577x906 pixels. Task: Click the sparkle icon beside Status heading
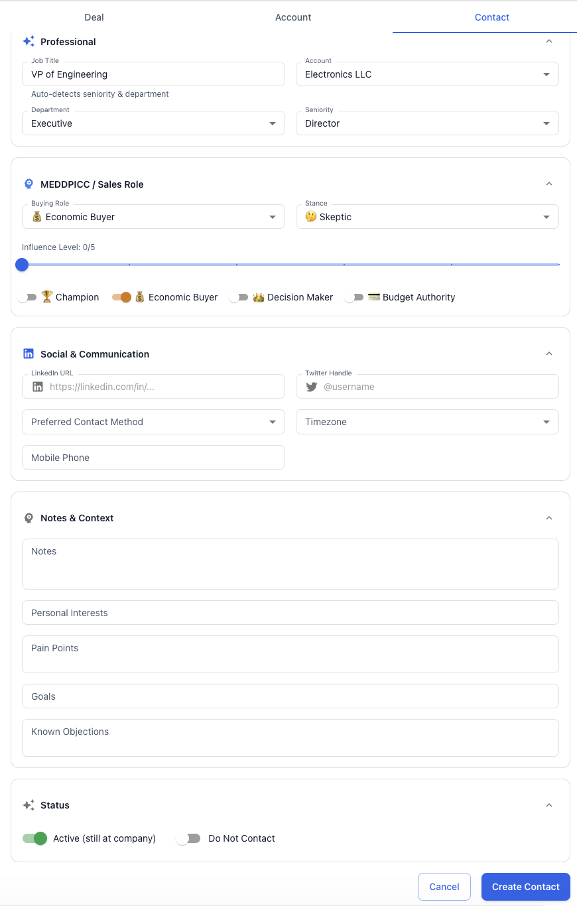[x=29, y=805]
